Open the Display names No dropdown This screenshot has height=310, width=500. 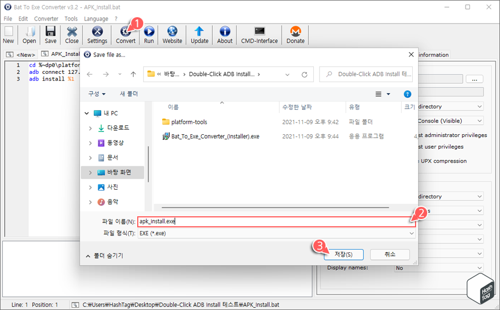439,268
